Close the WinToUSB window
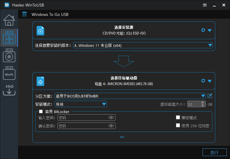Screen dimensions: 230x159 (224, 5)
